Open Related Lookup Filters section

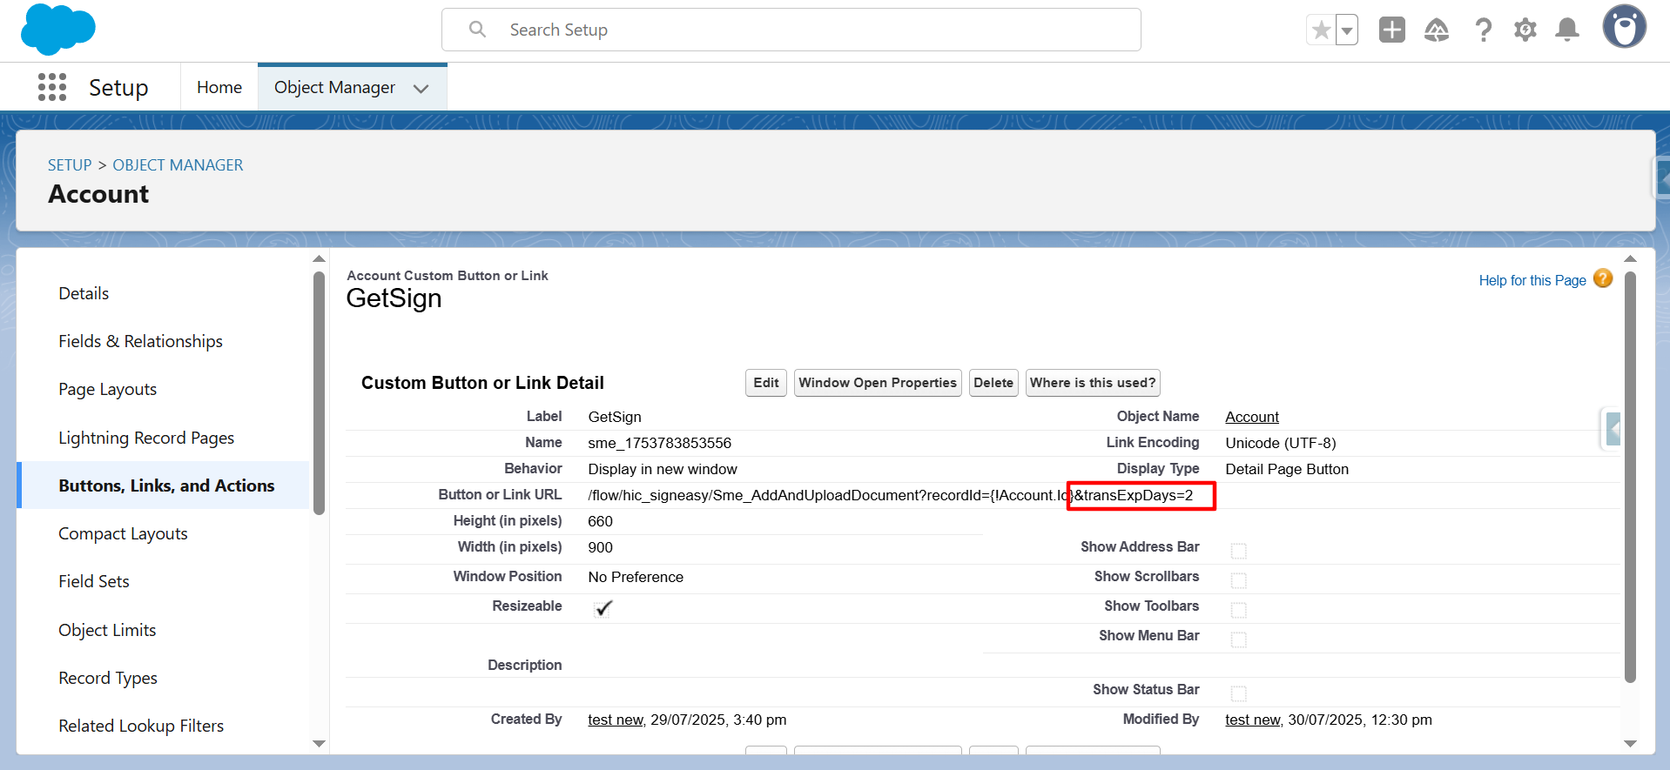[x=141, y=726]
